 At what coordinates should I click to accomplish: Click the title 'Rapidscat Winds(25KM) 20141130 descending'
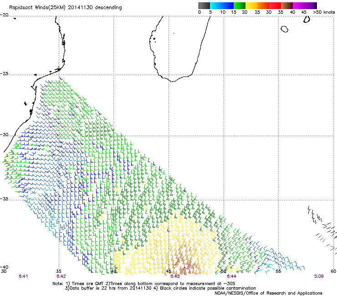(x=65, y=8)
